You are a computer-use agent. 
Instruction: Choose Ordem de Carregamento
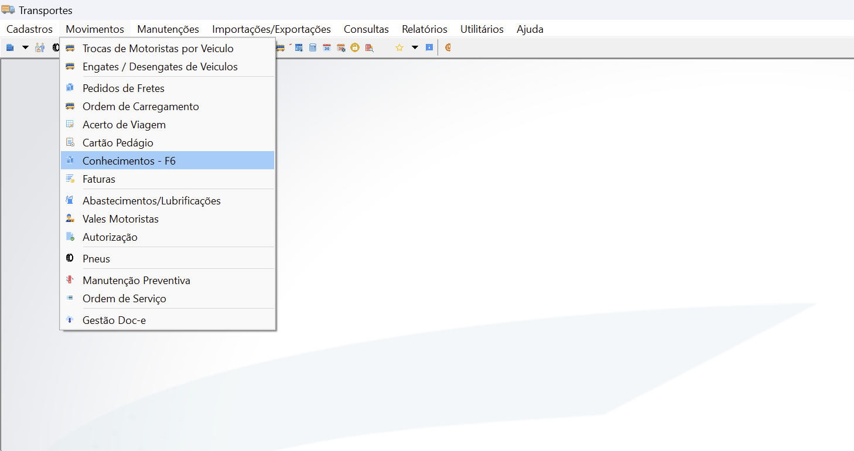[x=168, y=107]
